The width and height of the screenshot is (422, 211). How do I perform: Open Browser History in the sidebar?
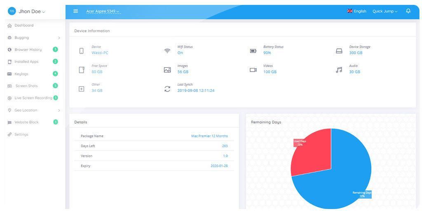(28, 50)
